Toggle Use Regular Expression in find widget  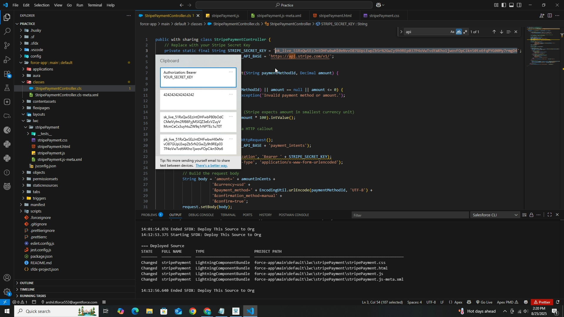pyautogui.click(x=465, y=32)
